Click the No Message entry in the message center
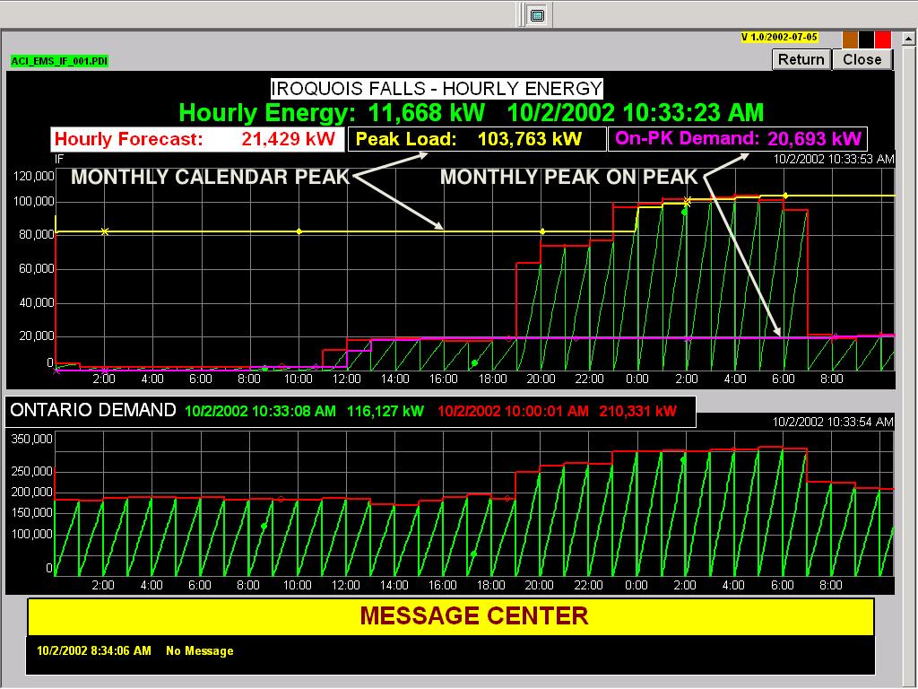This screenshot has height=689, width=918. click(200, 650)
